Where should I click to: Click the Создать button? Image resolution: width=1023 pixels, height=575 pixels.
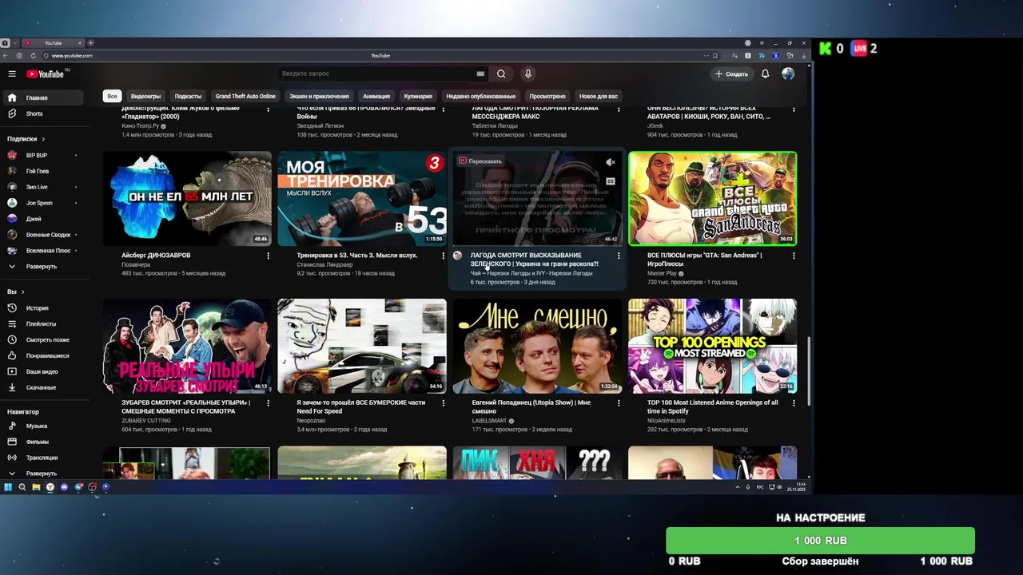[731, 73]
